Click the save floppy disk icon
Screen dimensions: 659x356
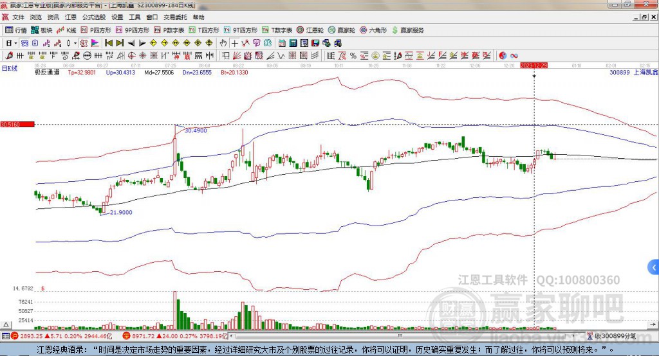pos(315,43)
